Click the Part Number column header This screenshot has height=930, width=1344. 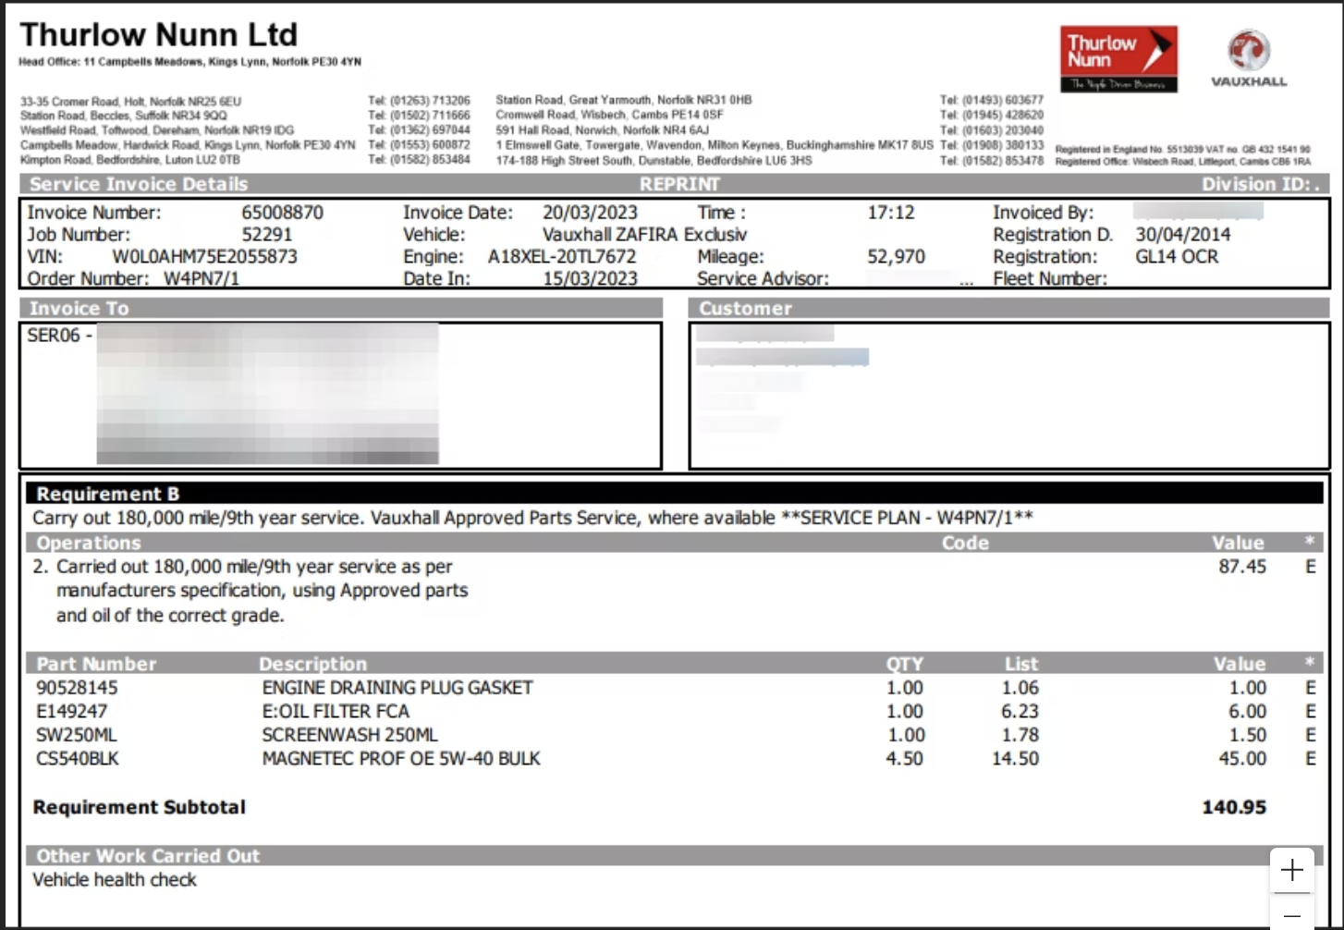(96, 664)
